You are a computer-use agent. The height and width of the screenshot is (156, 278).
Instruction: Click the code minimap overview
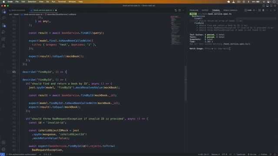(x=176, y=30)
